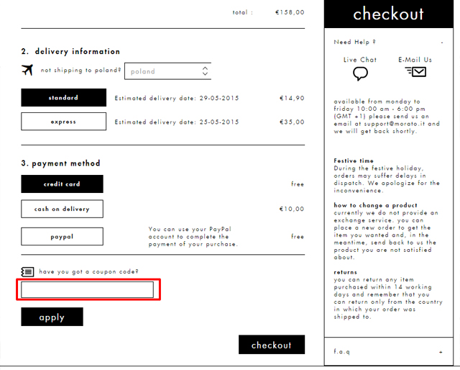Screen dimensions: 460x370
Task: Select credit card payment method
Action: coord(62,184)
